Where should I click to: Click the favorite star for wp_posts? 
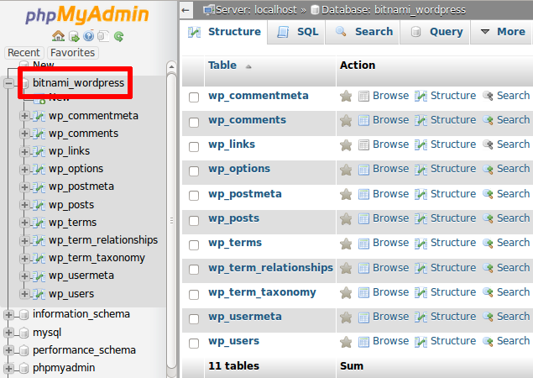[x=345, y=218]
